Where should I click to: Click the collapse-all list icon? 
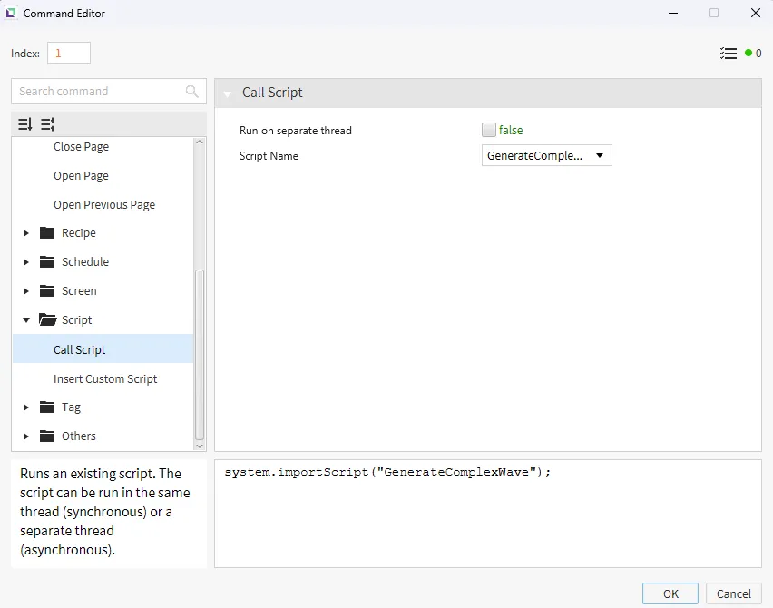(x=48, y=124)
